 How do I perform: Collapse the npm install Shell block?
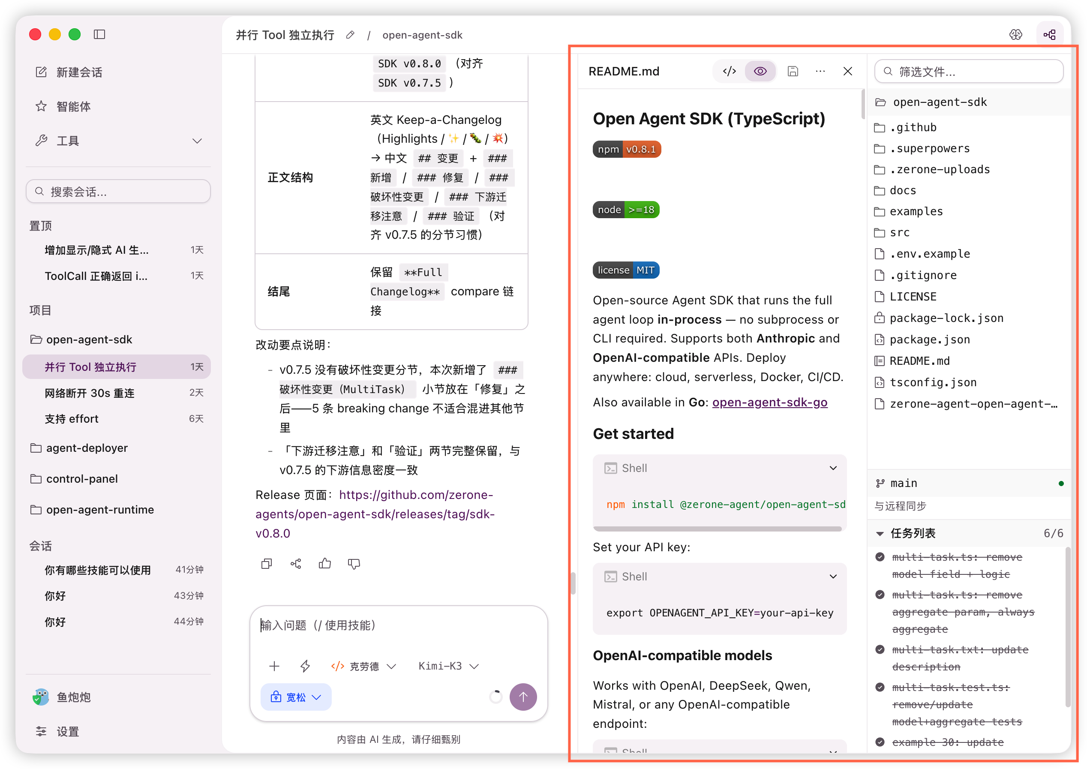tap(833, 468)
